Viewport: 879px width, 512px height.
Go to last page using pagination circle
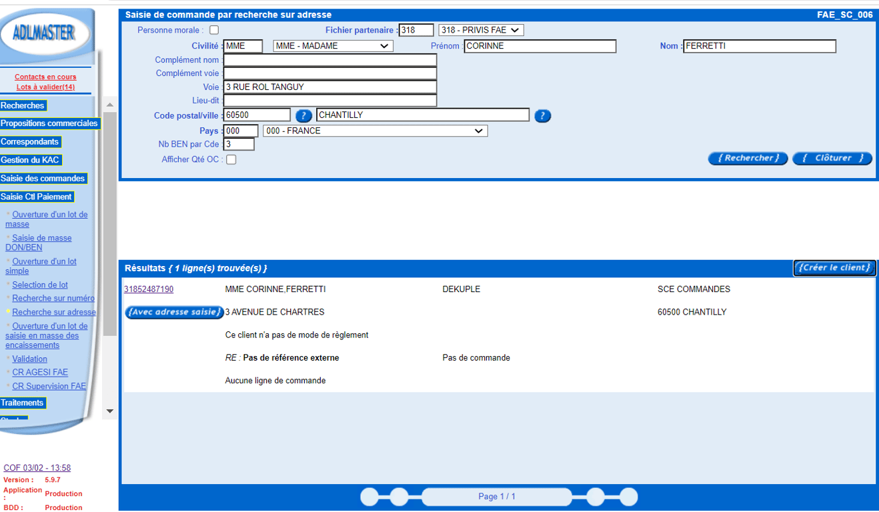coord(628,497)
